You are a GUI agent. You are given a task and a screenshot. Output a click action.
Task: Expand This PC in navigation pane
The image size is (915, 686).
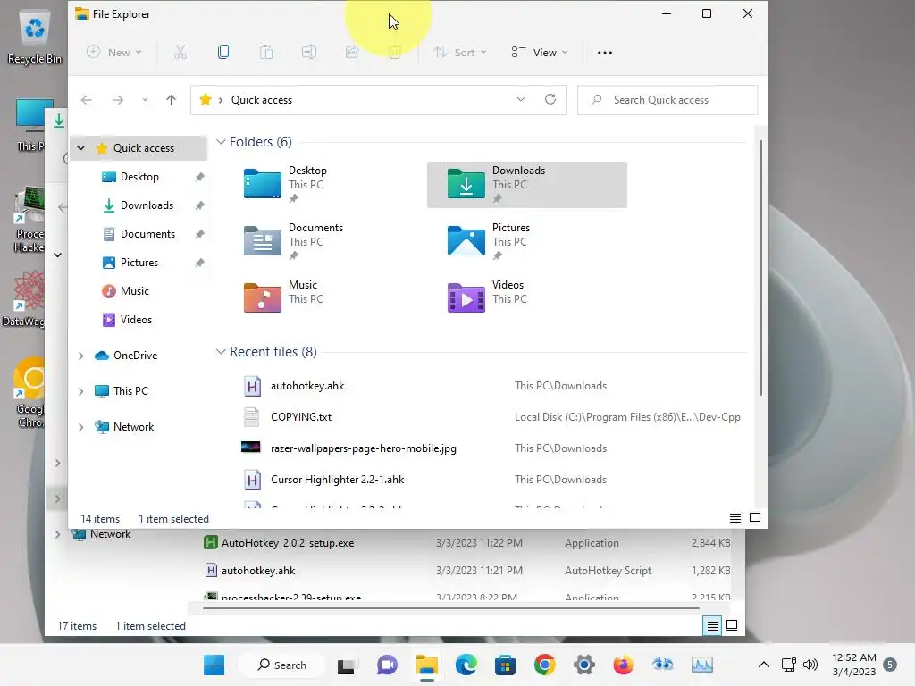[81, 391]
